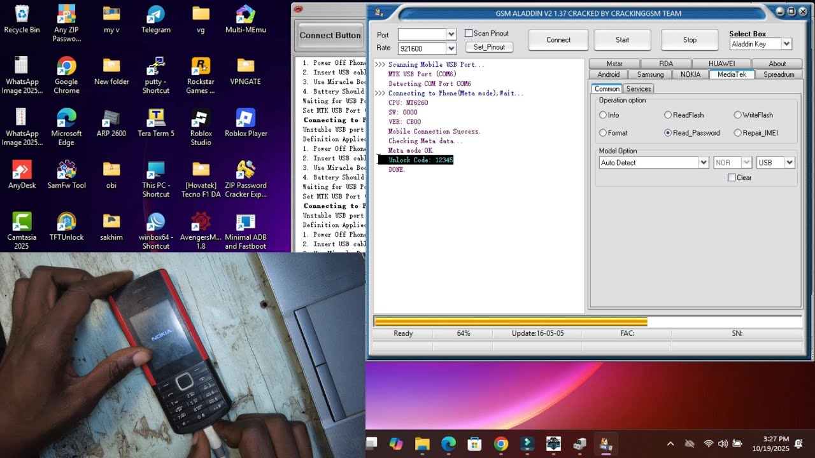This screenshot has width=815, height=458.
Task: Open Microsoft Store from the taskbar
Action: coord(474,444)
